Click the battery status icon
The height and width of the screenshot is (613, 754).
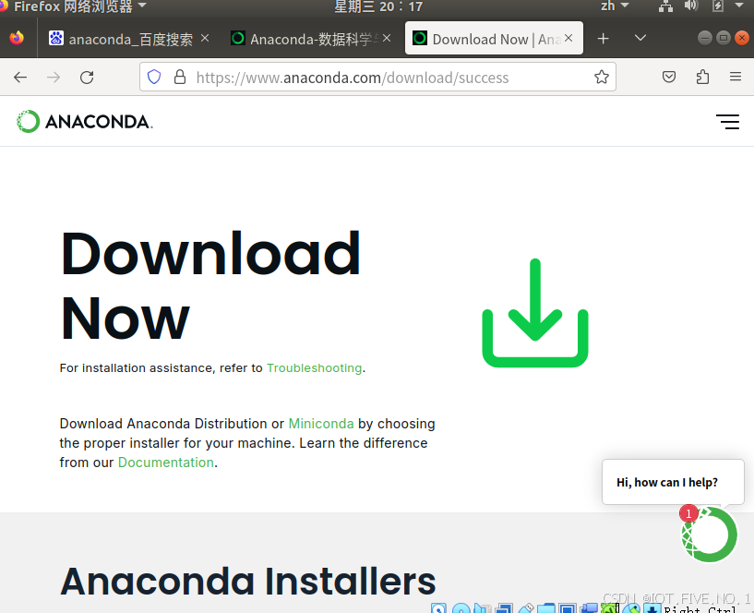(x=717, y=6)
